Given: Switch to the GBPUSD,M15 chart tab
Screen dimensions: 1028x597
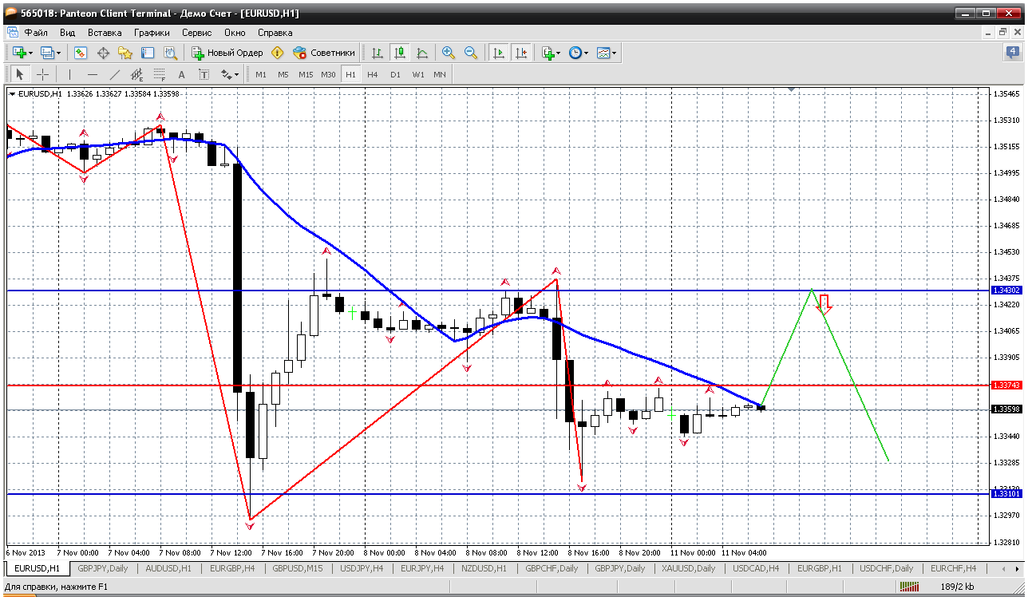Looking at the screenshot, I should point(298,568).
